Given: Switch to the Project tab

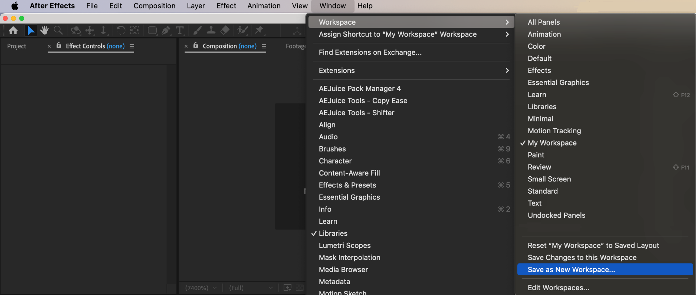Looking at the screenshot, I should [17, 46].
